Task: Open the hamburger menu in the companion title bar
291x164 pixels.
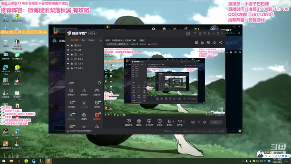Action: click(x=209, y=34)
